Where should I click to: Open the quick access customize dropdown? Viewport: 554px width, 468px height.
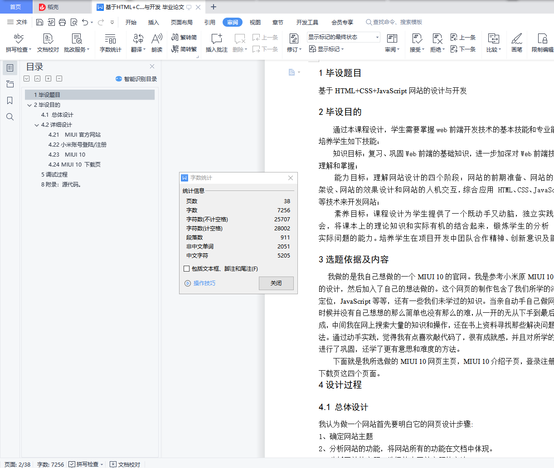112,22
